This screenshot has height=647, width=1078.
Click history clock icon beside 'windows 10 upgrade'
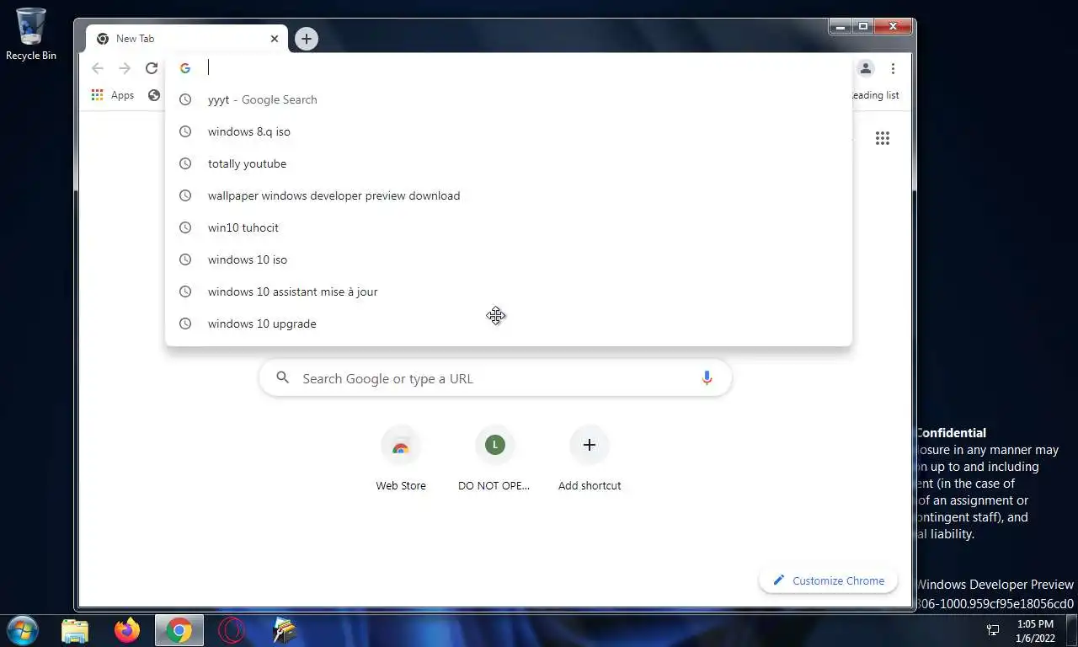tap(185, 323)
